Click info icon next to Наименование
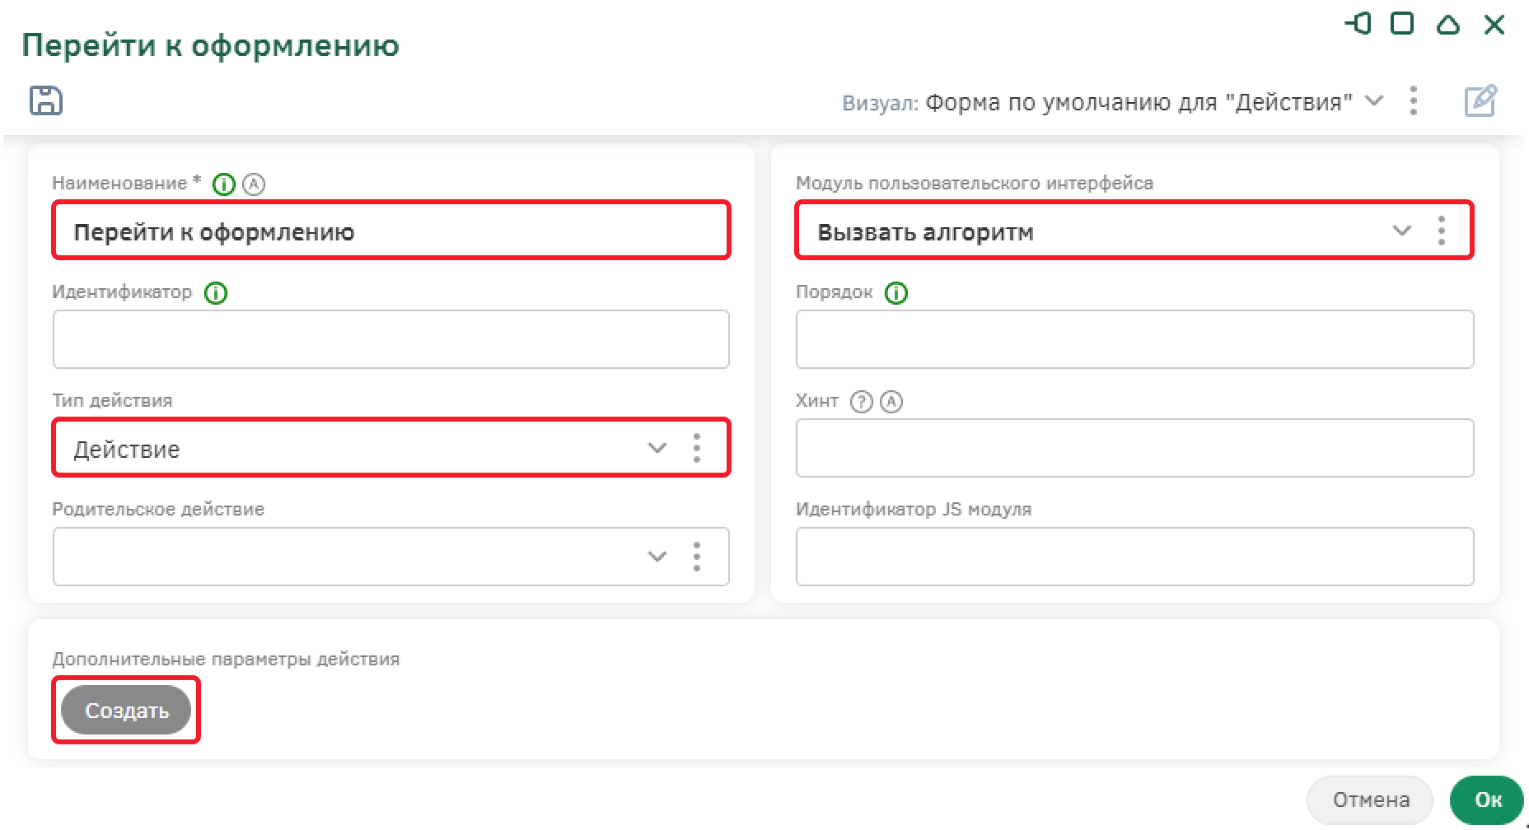Viewport: 1529px width, 830px height. coord(223,184)
